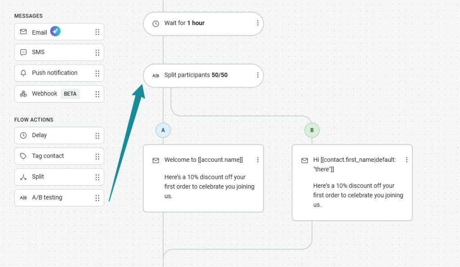Click the drag handle next to Webhook
Screen dimensions: 460x267
click(97, 94)
